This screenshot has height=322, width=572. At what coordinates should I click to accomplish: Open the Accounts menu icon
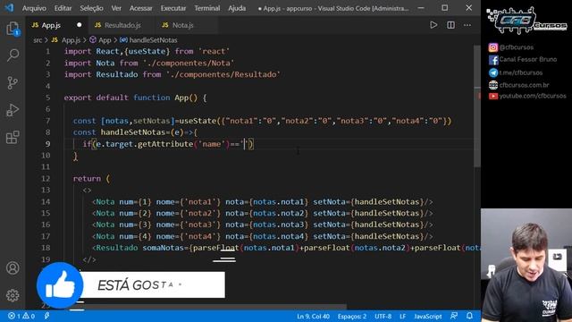(13, 268)
